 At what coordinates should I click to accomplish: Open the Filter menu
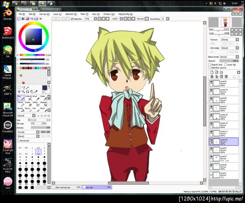point(84,14)
